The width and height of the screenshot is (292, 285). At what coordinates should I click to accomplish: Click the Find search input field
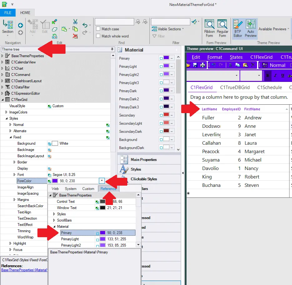click(x=114, y=22)
